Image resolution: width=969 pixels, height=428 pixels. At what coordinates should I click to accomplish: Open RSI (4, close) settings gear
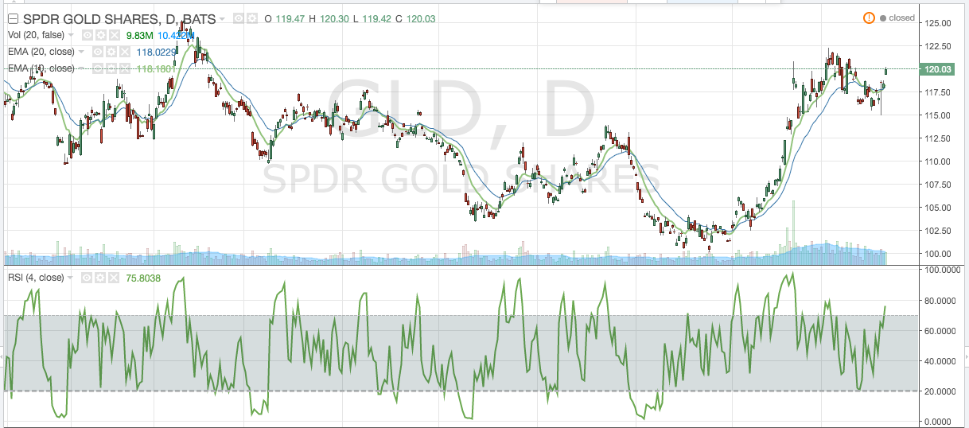100,278
